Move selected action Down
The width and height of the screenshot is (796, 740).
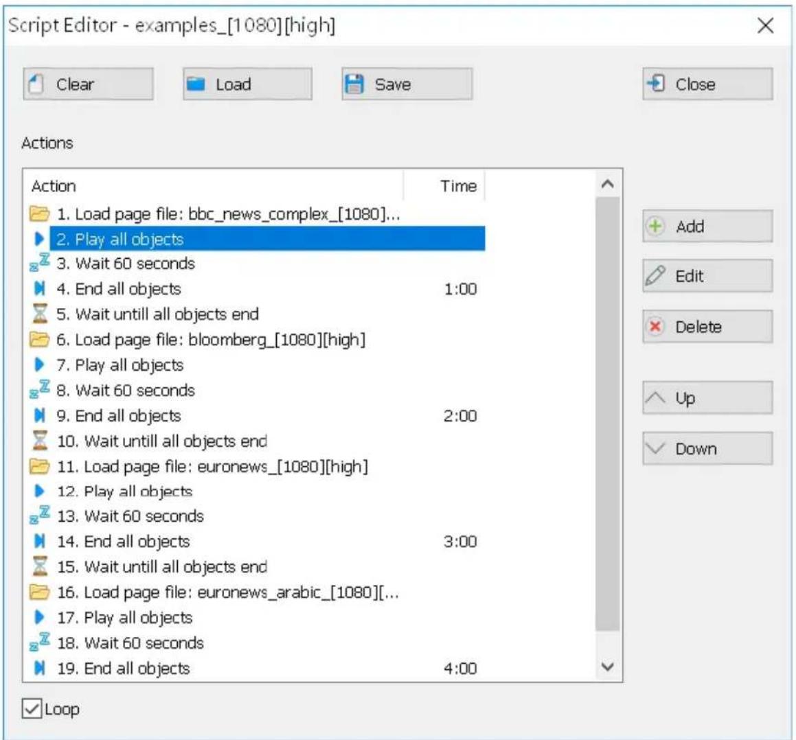(x=707, y=449)
